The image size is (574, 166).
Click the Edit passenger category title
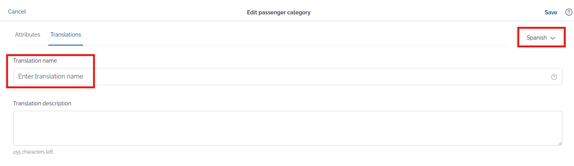pos(278,12)
